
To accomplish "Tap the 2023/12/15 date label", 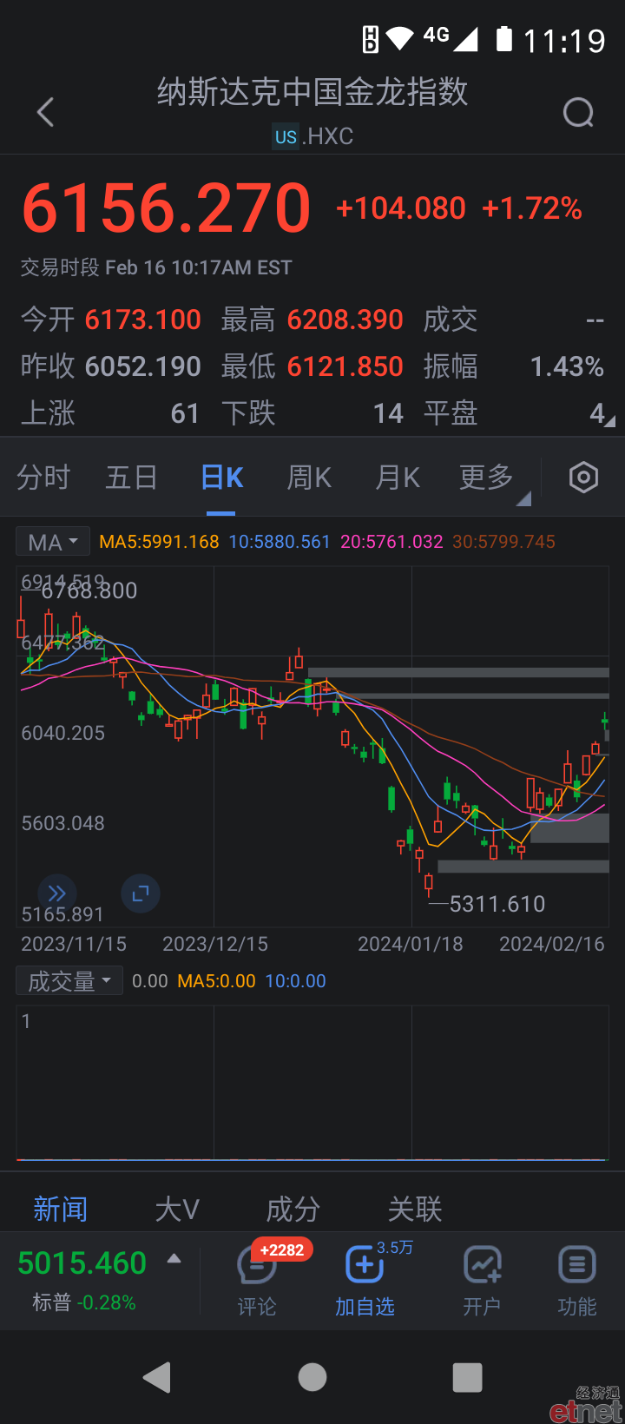I will [215, 944].
